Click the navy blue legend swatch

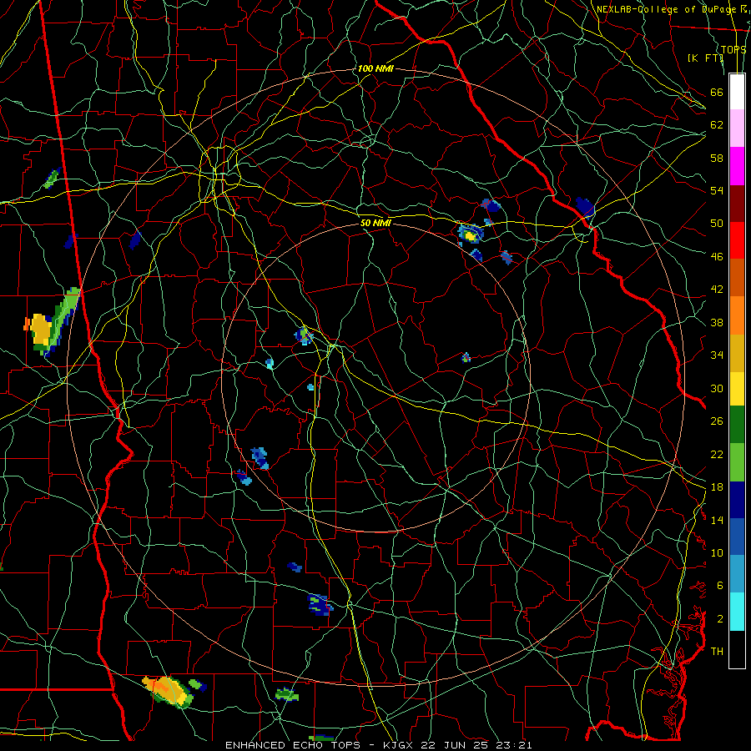pyautogui.click(x=737, y=500)
